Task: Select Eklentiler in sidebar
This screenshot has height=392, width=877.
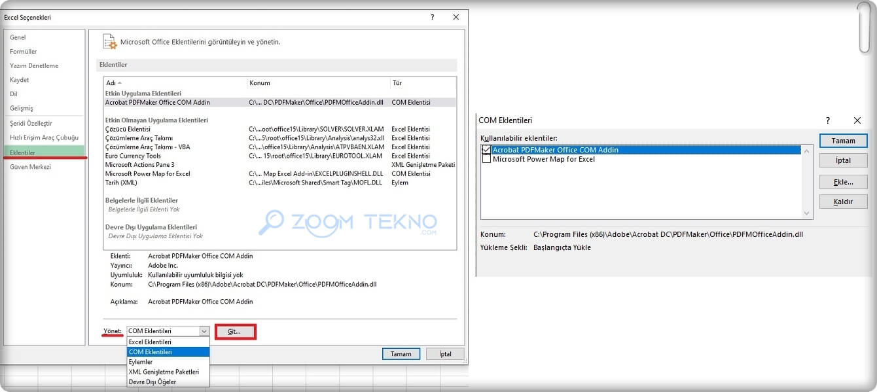Action: tap(45, 152)
